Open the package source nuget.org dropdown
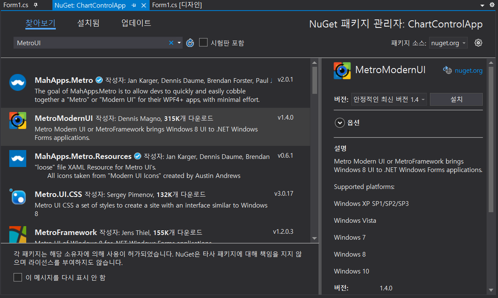Screen dimensions: 498x298 coord(448,43)
